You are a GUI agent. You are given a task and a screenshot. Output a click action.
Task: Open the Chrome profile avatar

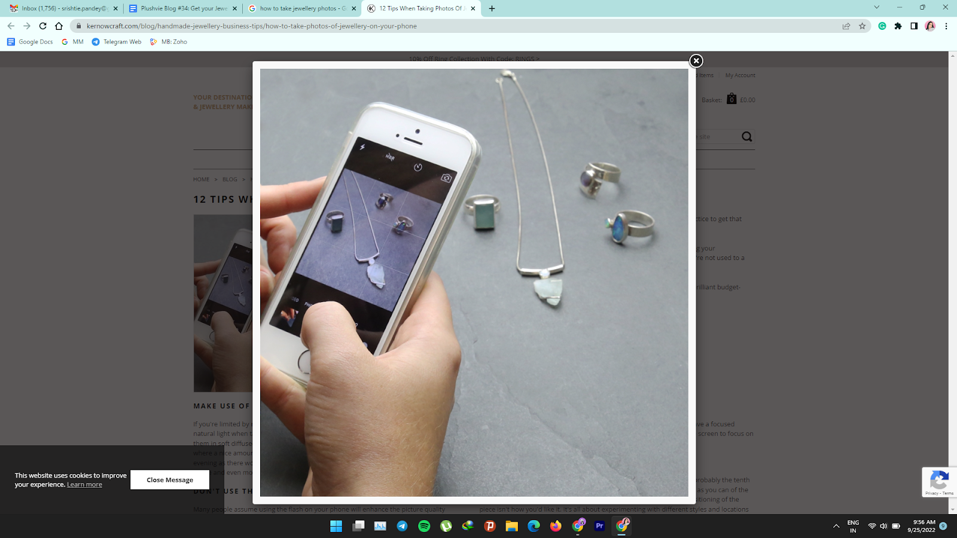pyautogui.click(x=930, y=26)
